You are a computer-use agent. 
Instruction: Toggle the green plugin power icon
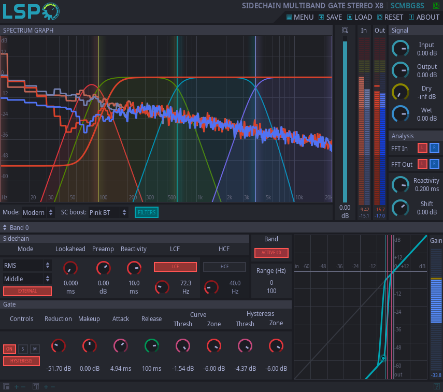pyautogui.click(x=436, y=6)
